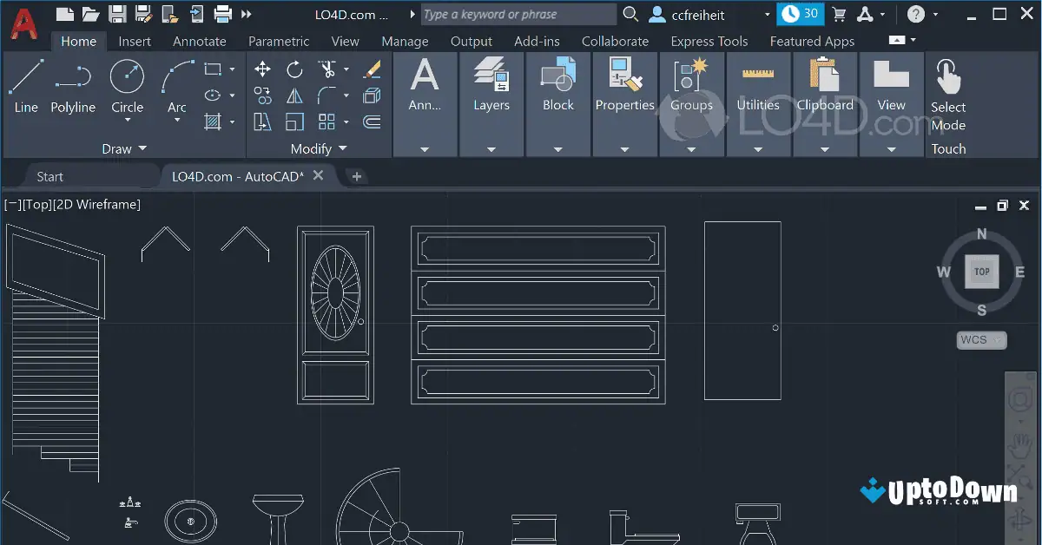The width and height of the screenshot is (1042, 545).
Task: Expand the Draw panel
Action: coord(144,148)
